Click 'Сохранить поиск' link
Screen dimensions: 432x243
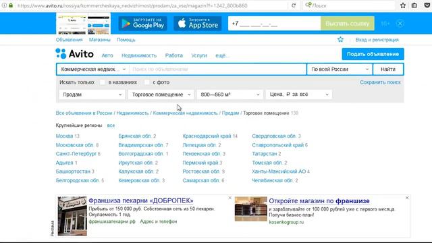[380, 82]
